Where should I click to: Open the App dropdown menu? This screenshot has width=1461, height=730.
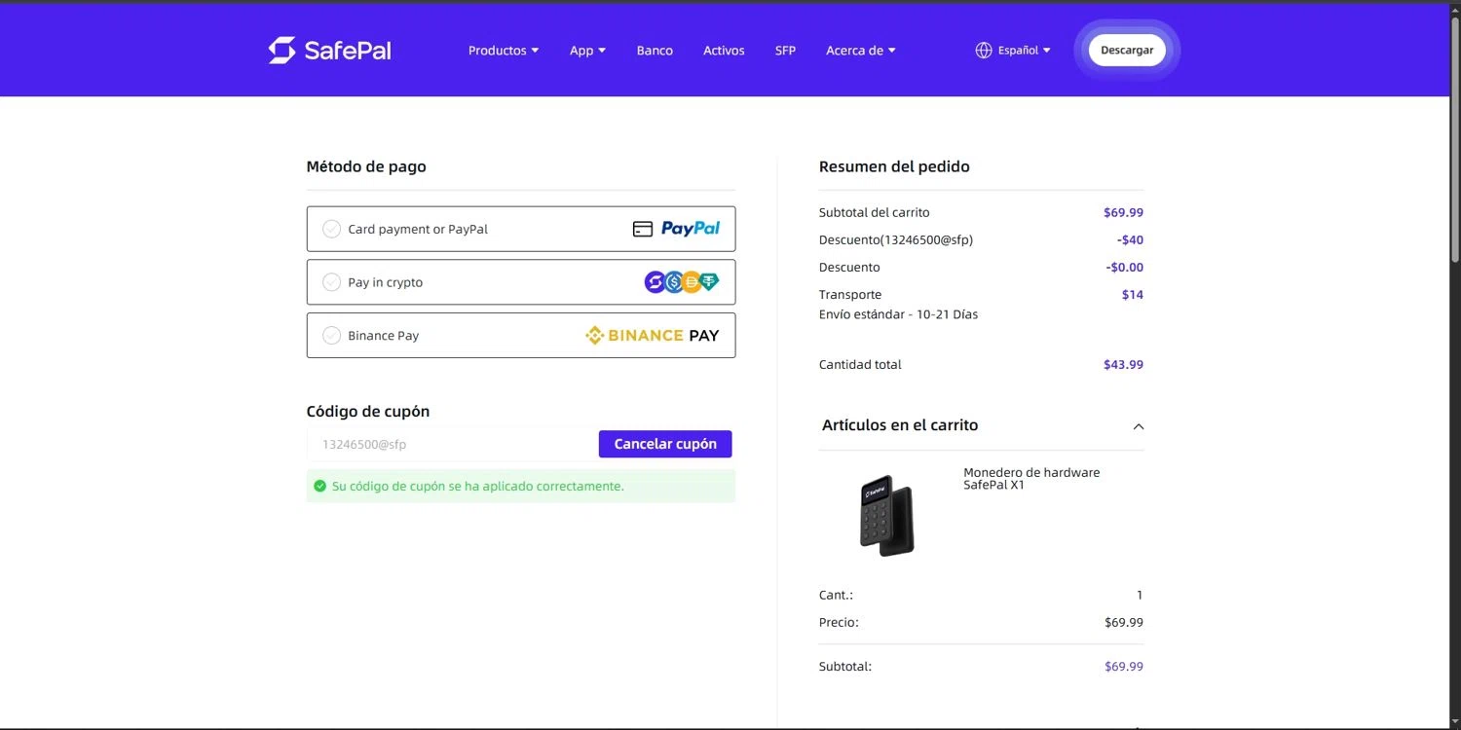(587, 51)
